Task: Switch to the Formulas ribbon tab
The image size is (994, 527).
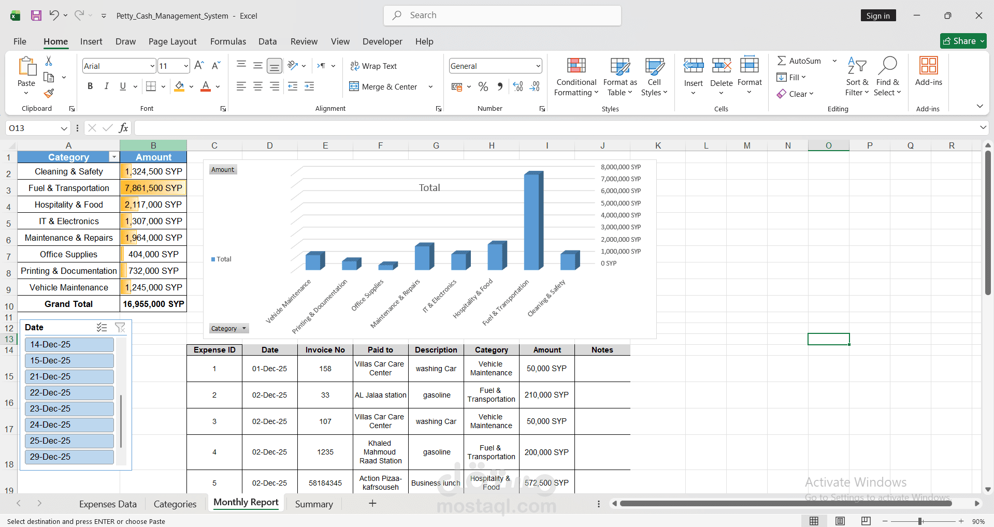Action: click(x=228, y=41)
